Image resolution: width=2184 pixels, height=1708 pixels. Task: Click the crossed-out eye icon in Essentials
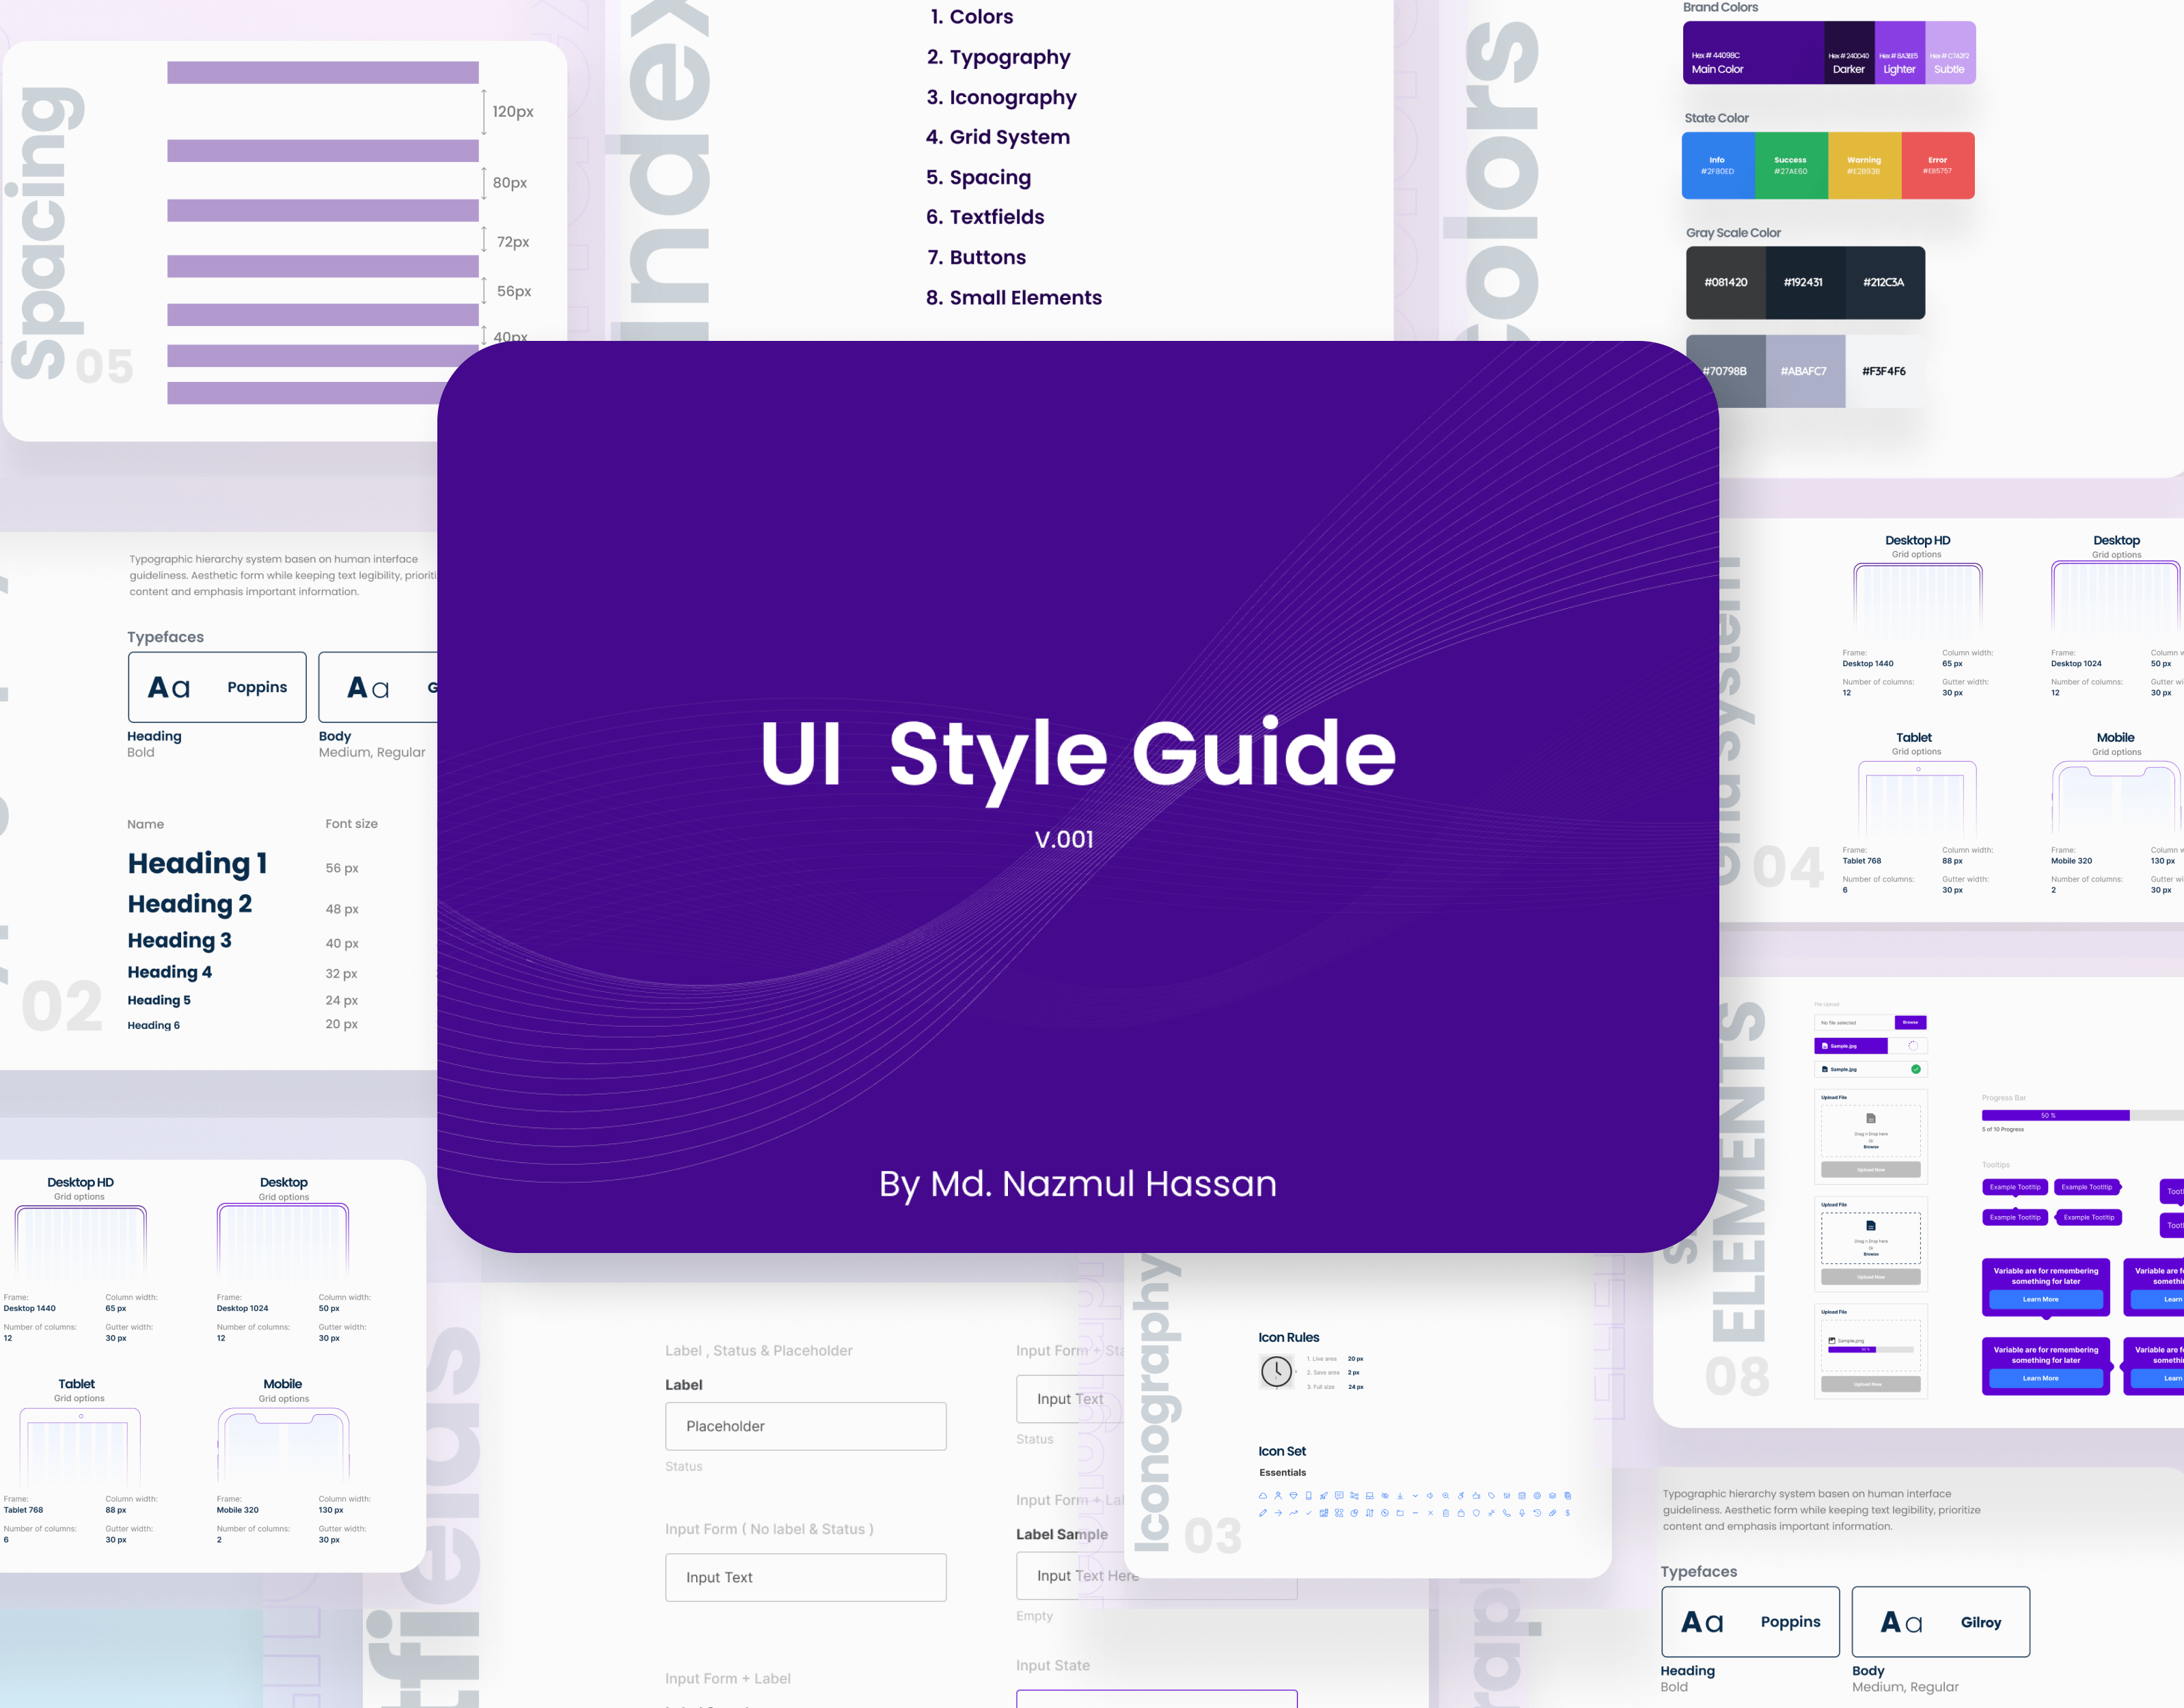click(1385, 1496)
